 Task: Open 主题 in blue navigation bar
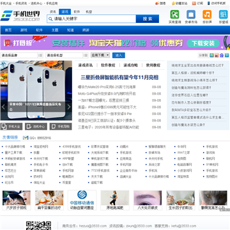tap(55, 30)
